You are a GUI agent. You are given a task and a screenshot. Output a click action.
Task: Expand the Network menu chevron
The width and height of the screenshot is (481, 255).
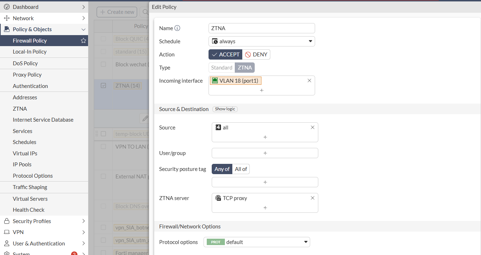tap(83, 18)
